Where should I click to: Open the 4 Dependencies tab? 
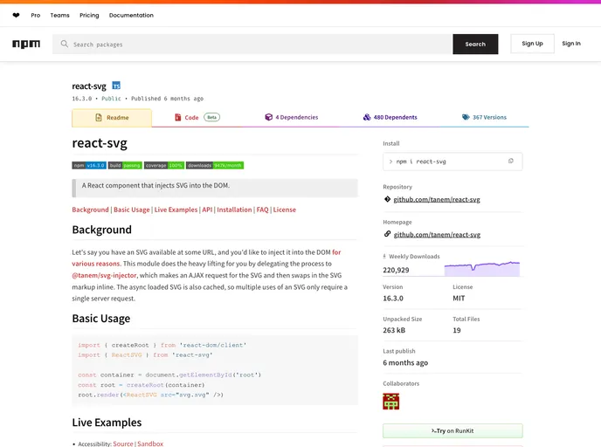pyautogui.click(x=292, y=117)
